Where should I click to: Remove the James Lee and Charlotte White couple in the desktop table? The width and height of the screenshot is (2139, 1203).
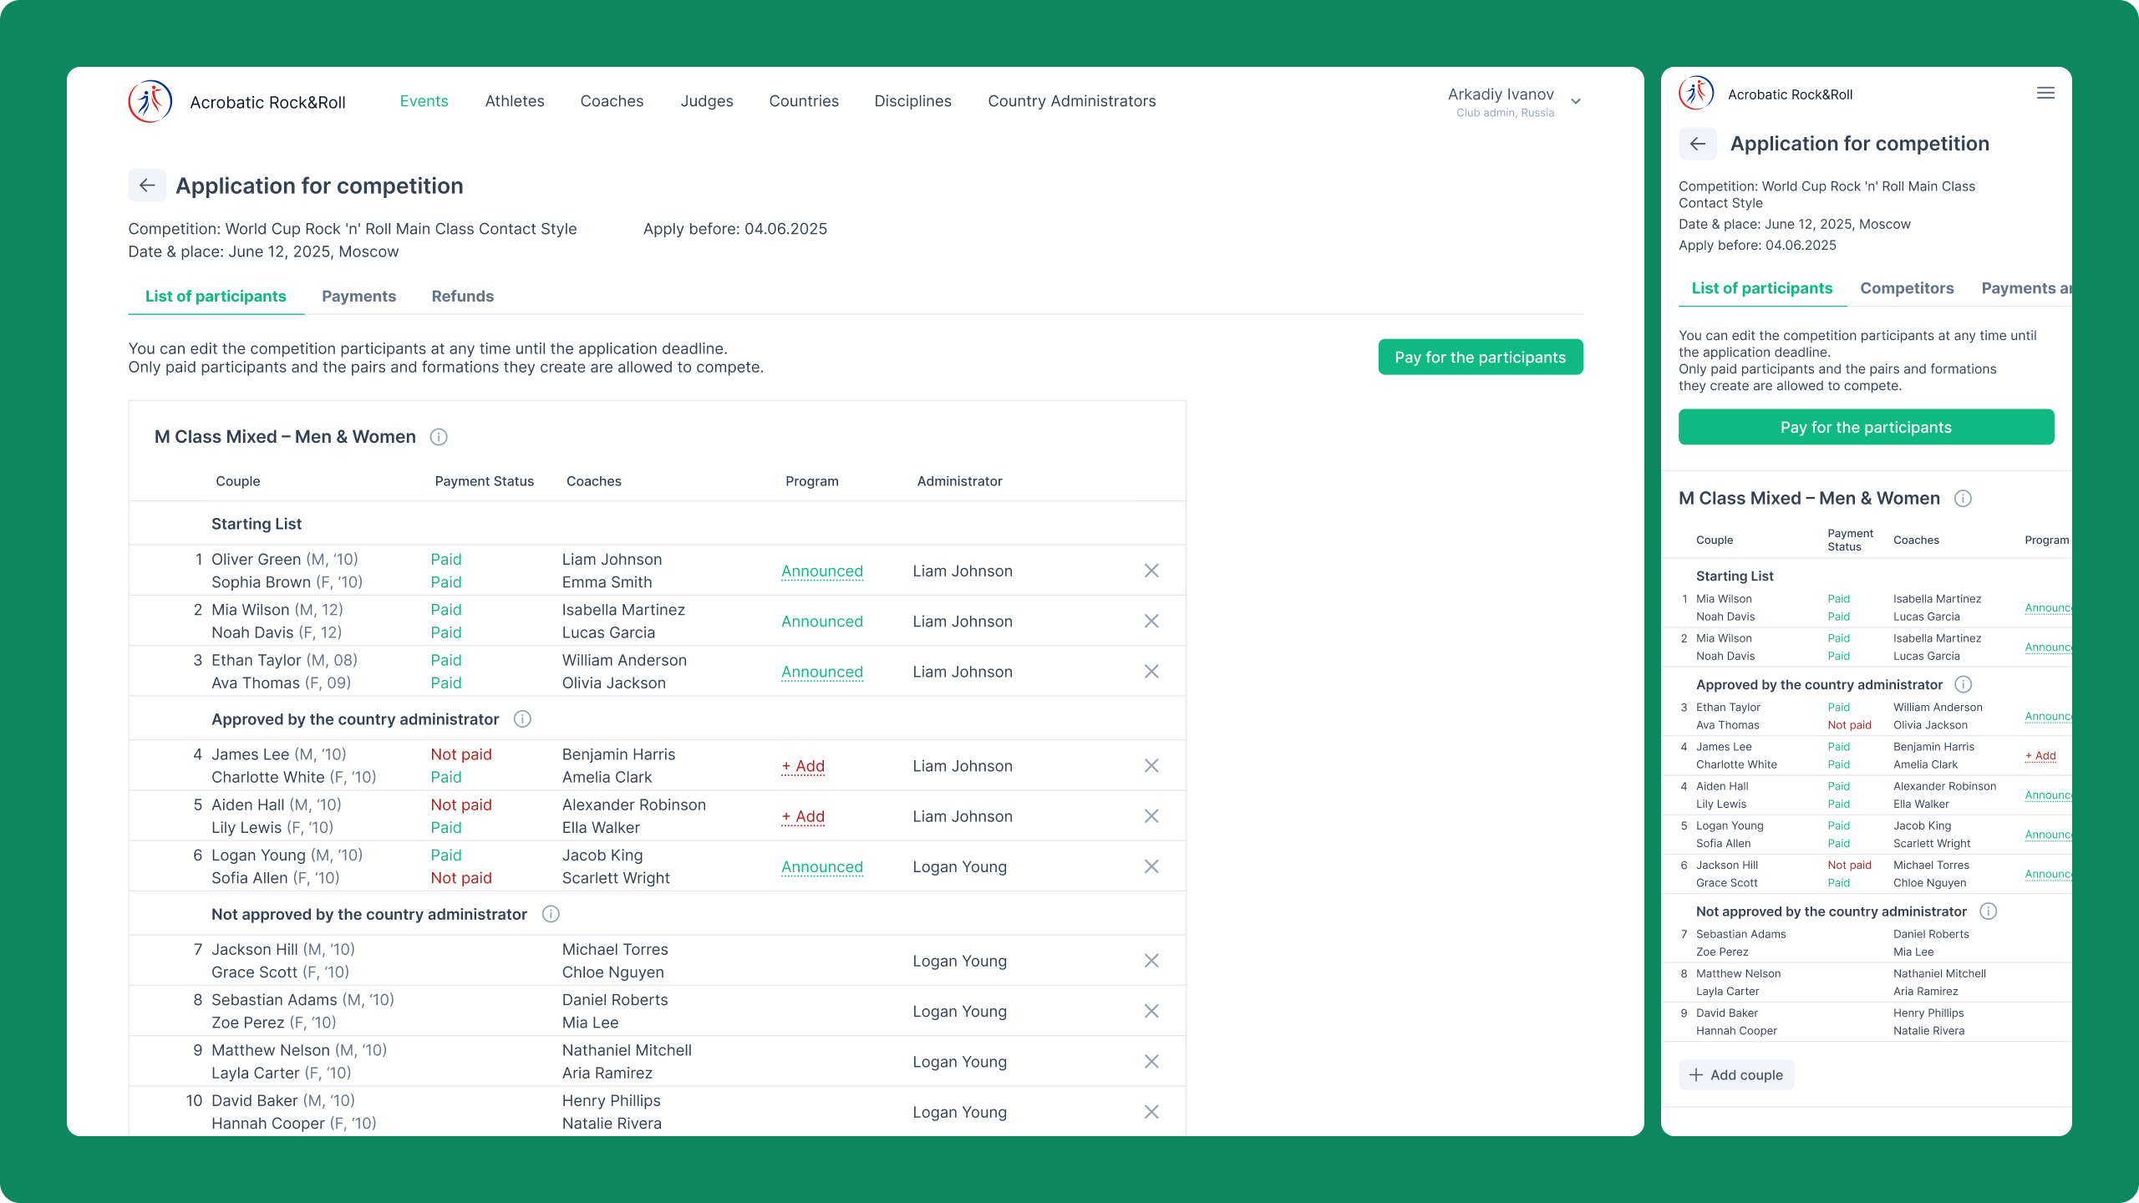pos(1151,766)
